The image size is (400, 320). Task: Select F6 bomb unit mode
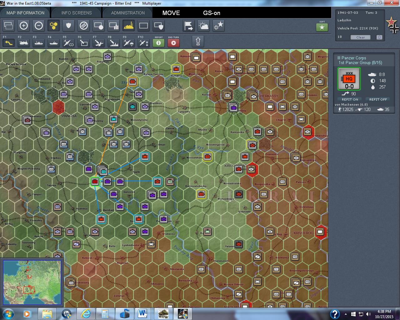coord(84,43)
